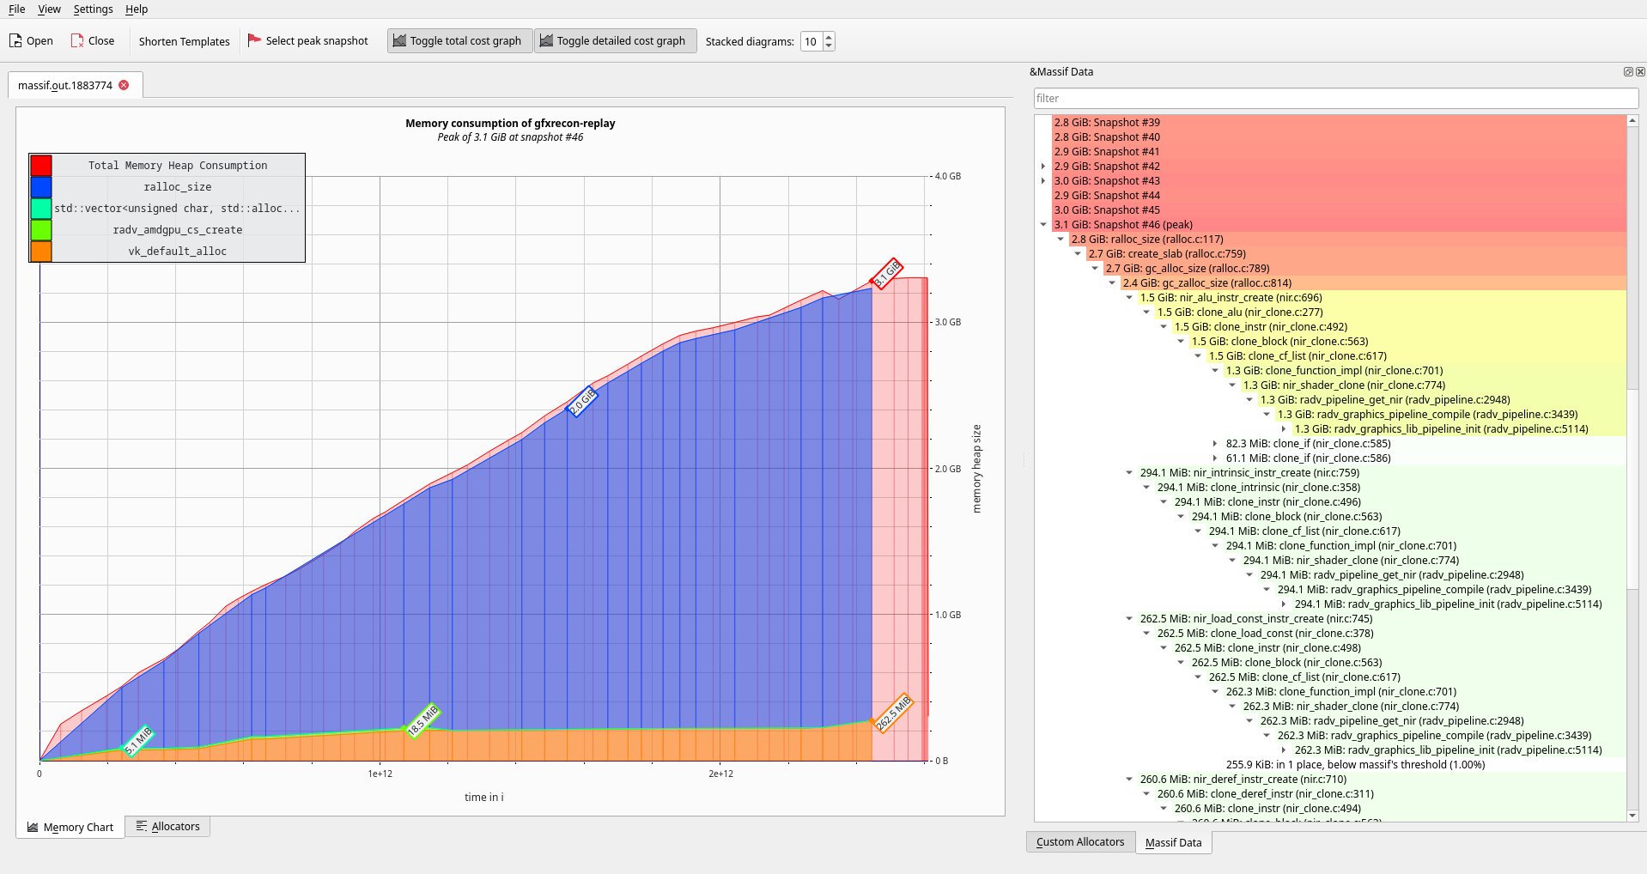Click the Memory Chart tab icon

tap(33, 828)
